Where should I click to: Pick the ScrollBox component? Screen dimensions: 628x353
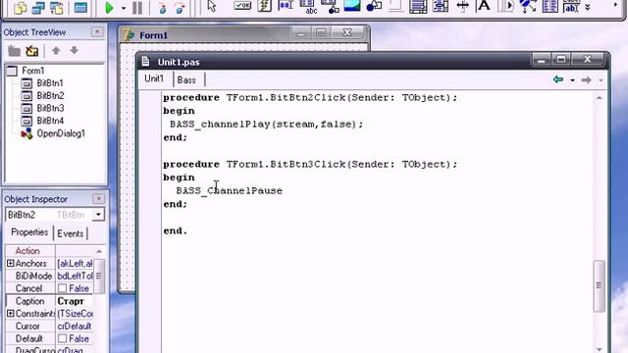click(x=418, y=7)
